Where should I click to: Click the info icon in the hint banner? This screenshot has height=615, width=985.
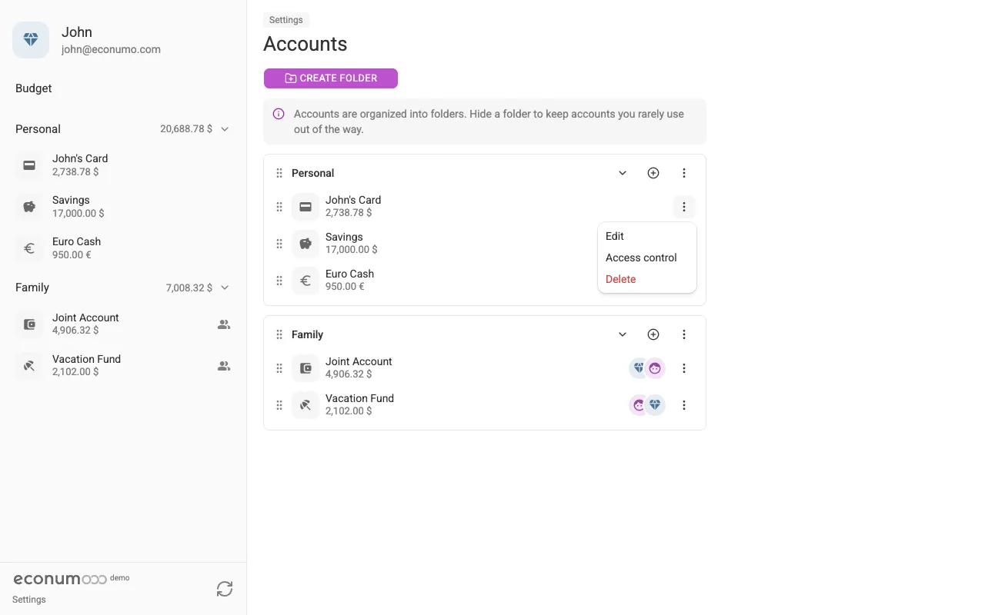point(279,114)
